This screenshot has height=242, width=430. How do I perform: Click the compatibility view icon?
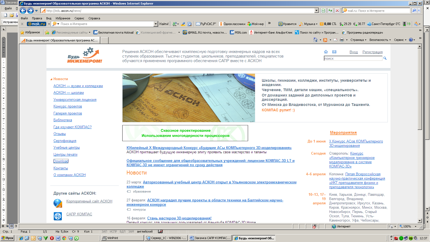[x=323, y=10]
